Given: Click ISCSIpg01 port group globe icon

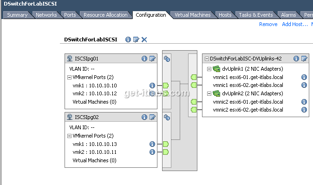Looking at the screenshot, I should click(70, 59).
